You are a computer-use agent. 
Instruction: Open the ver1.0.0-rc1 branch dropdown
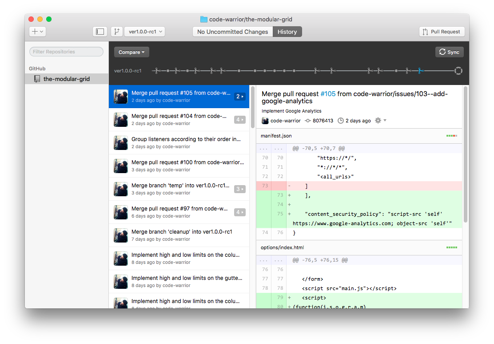pos(145,32)
